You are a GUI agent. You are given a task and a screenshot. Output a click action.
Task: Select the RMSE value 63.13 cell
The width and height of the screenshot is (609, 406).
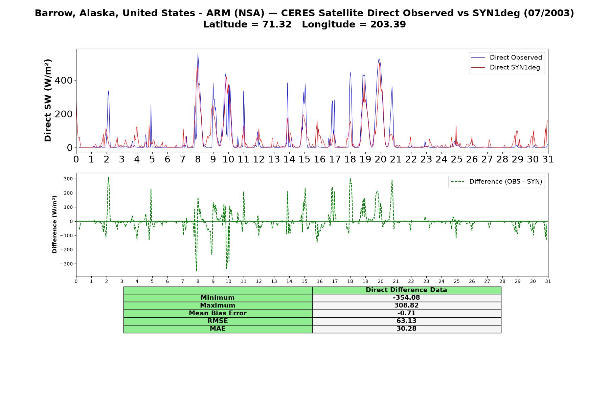(x=407, y=321)
